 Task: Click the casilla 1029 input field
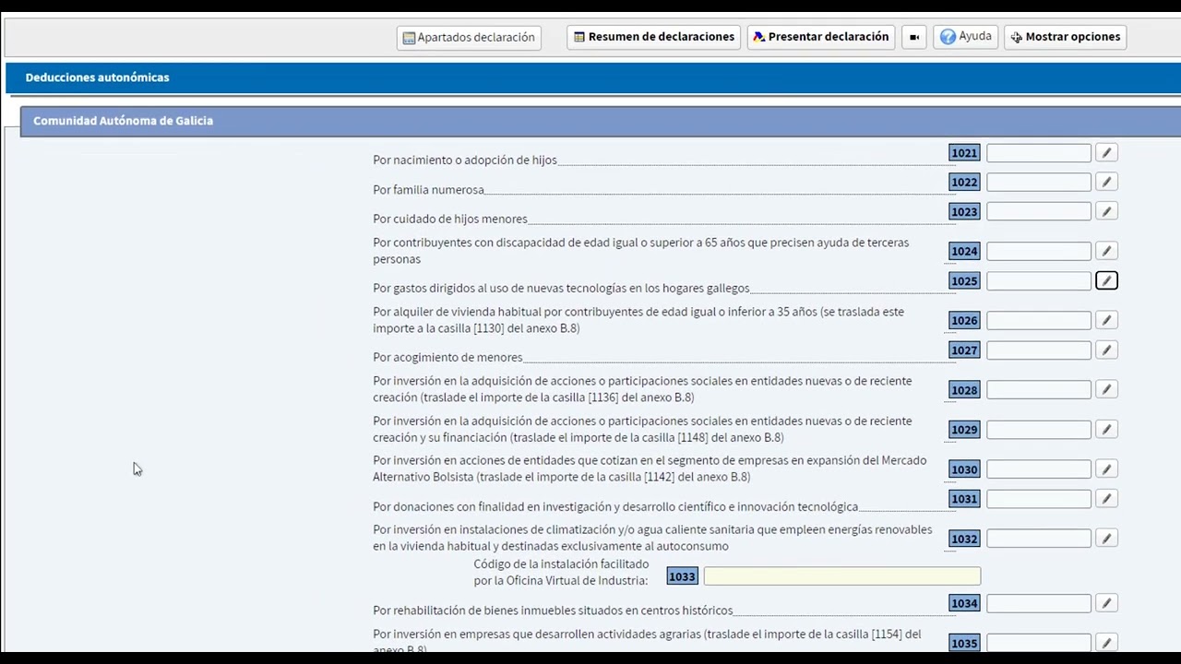1038,430
